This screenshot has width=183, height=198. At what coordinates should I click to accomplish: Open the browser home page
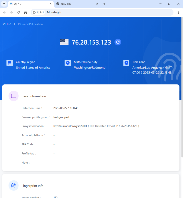pos(25,12)
